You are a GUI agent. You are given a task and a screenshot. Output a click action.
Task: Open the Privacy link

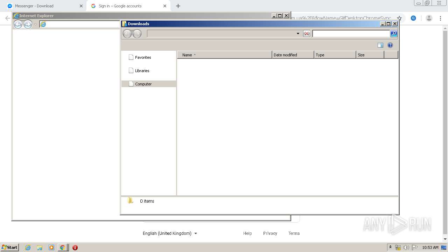pyautogui.click(x=270, y=233)
